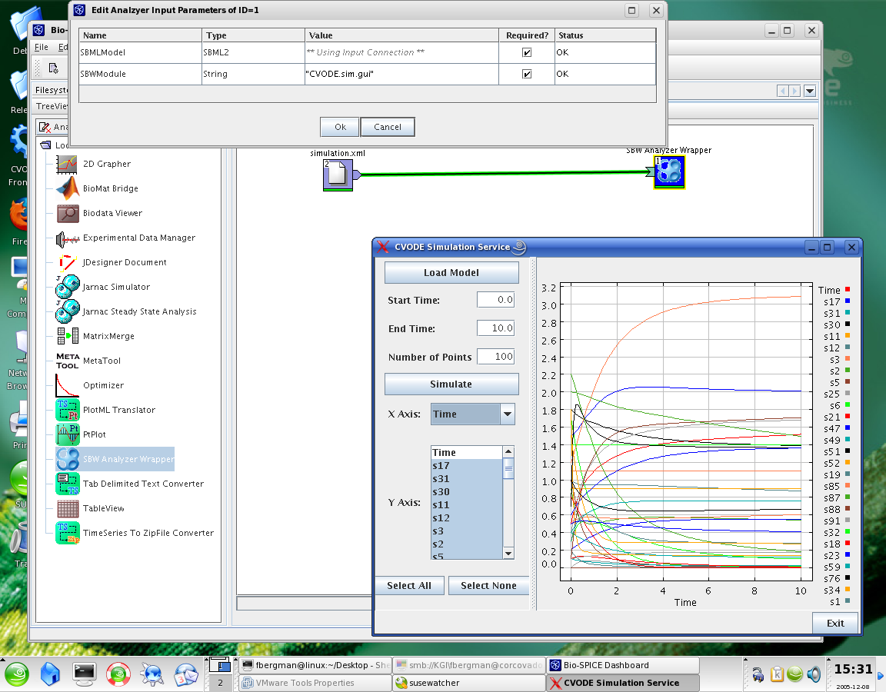Select s30 in the Y Axis list

[x=467, y=492]
